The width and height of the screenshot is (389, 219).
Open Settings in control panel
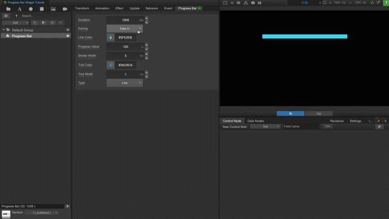(355, 121)
